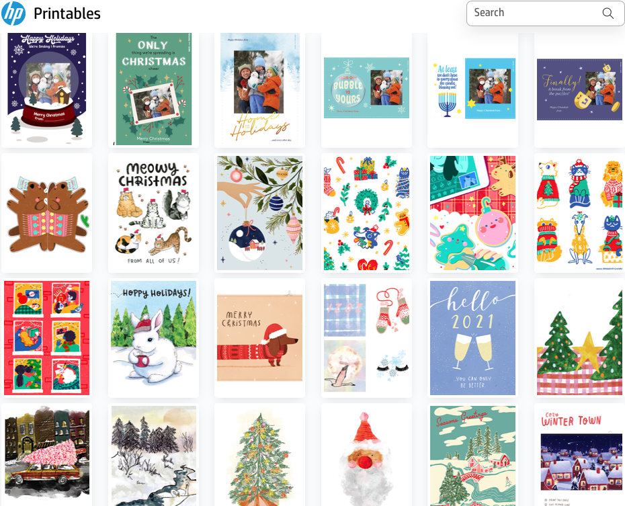Click the search magnifier icon
Image resolution: width=625 pixels, height=506 pixels.
click(608, 13)
